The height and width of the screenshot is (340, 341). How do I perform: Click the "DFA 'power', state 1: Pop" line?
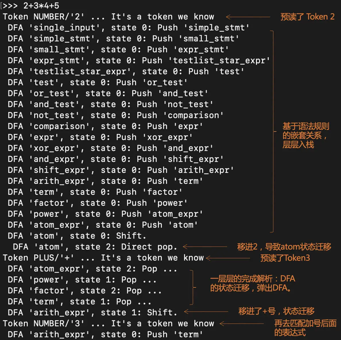click(x=82, y=280)
